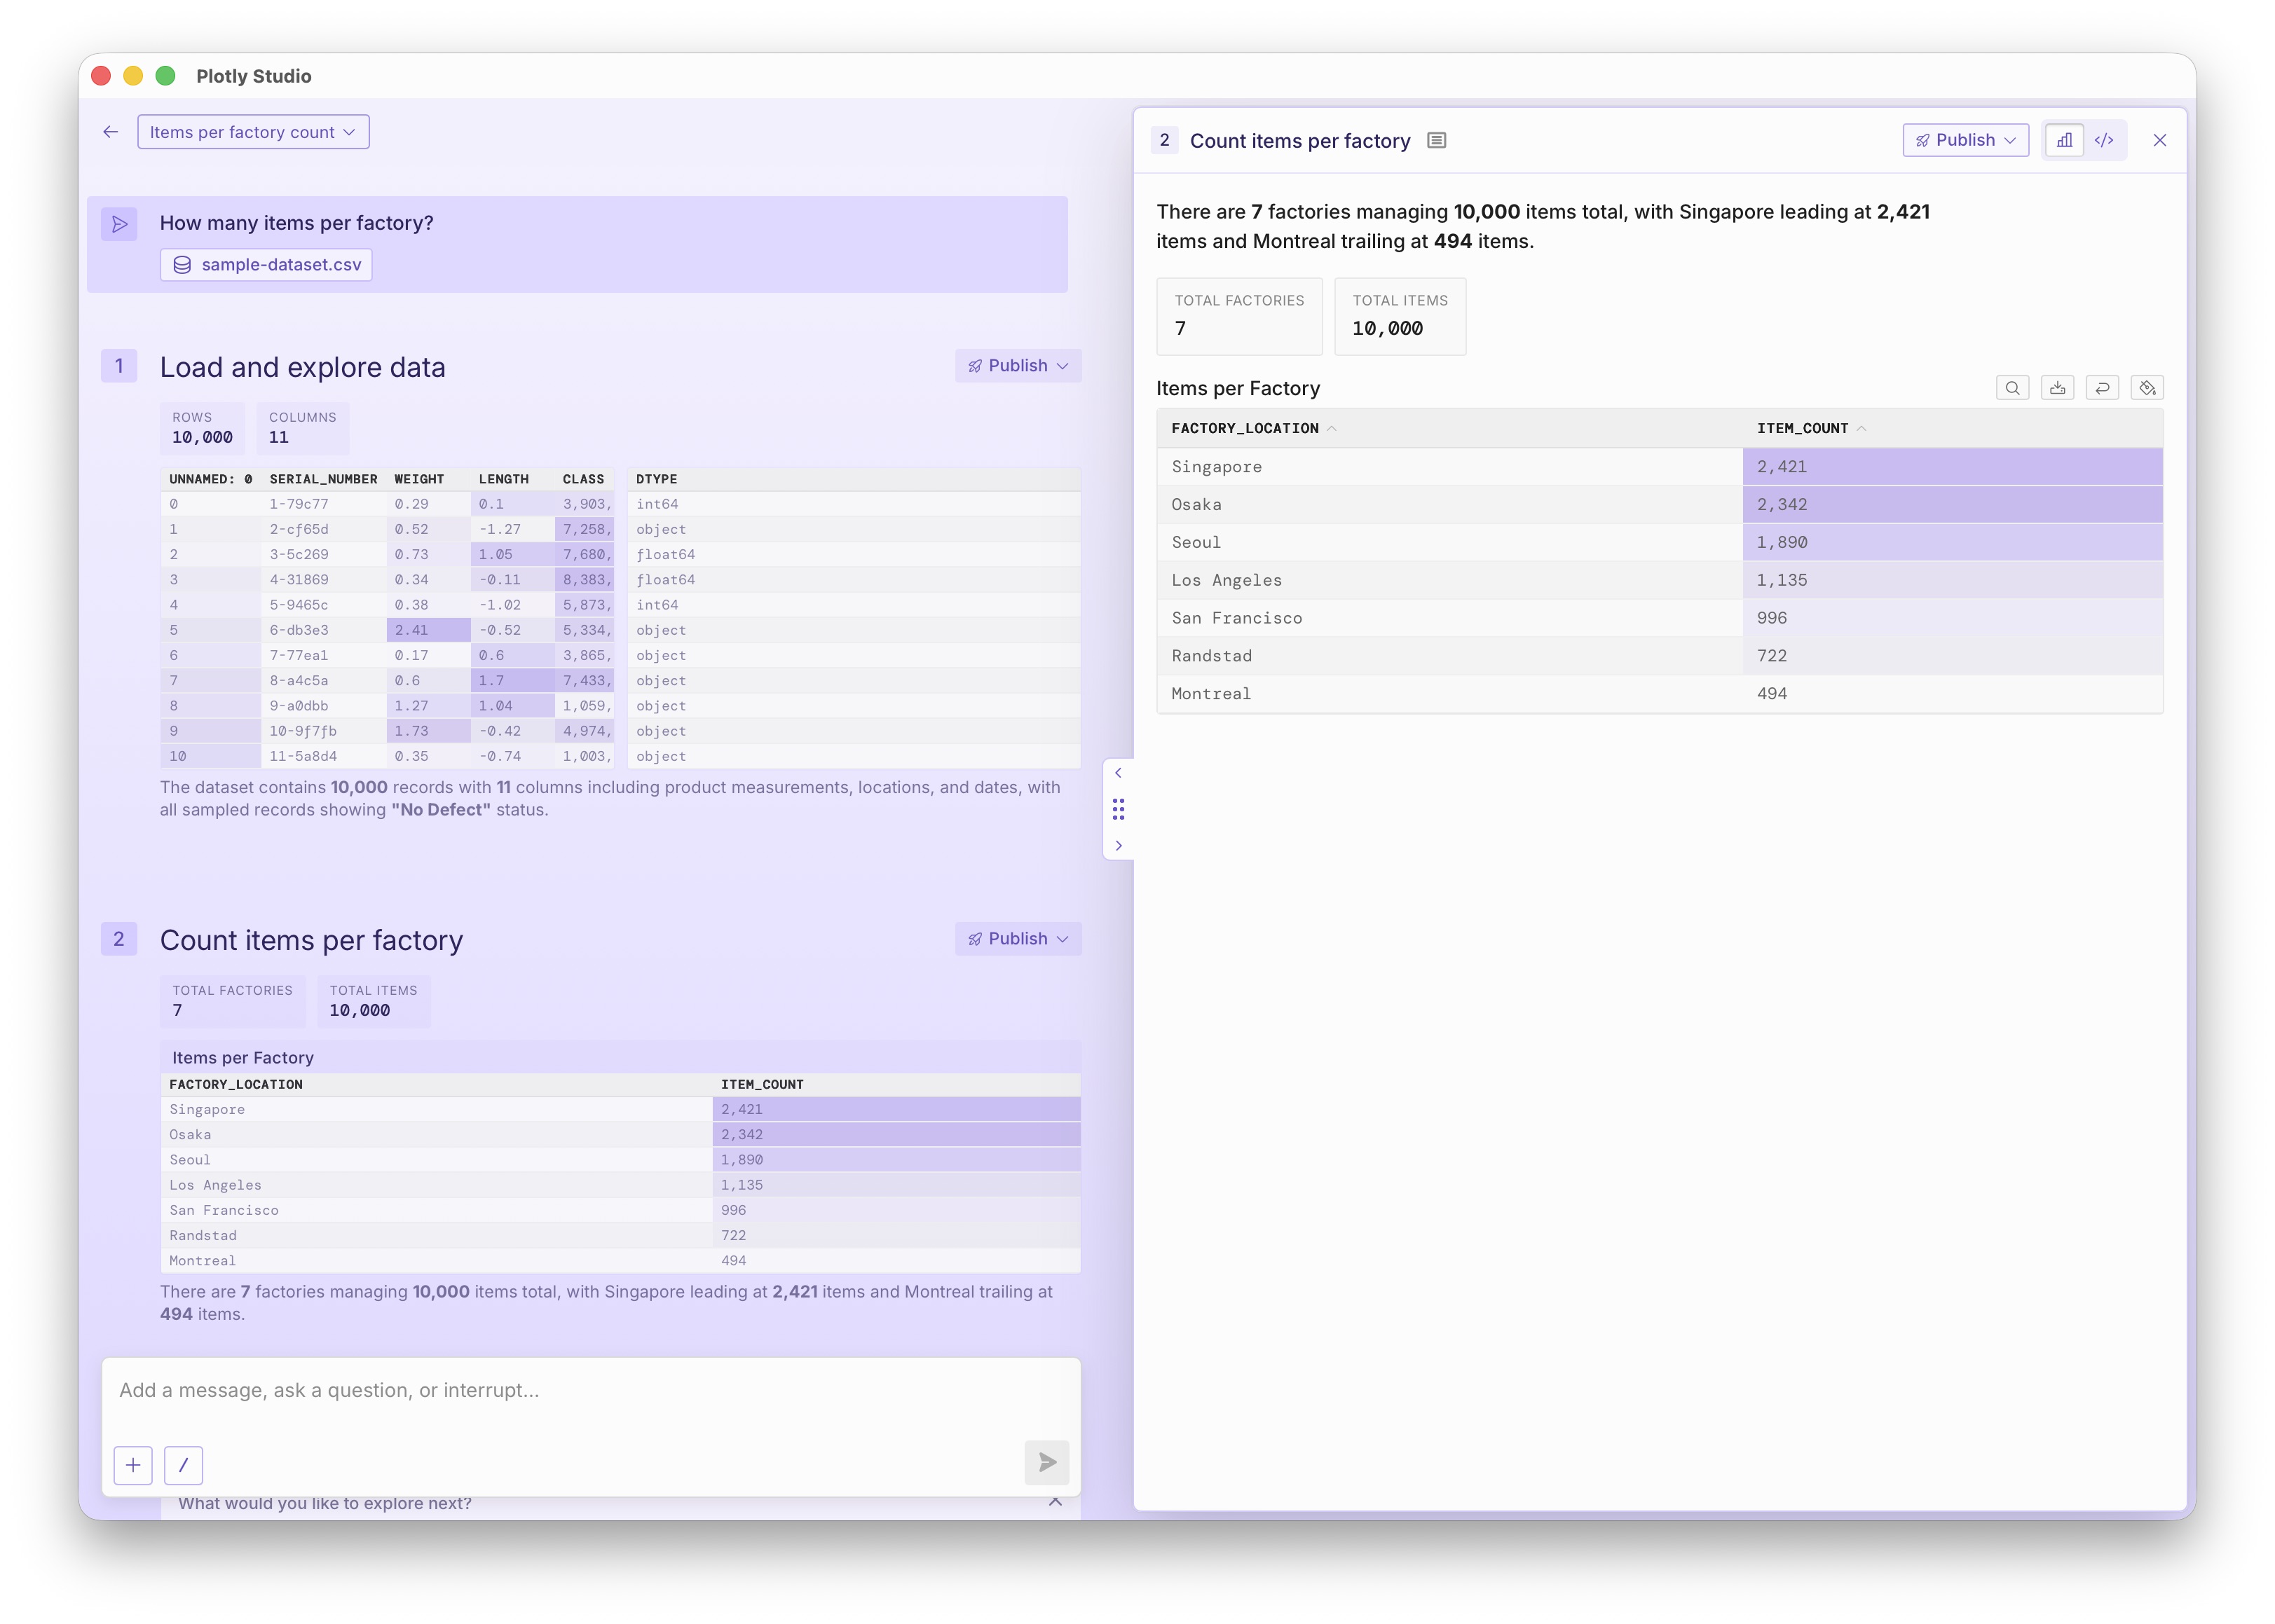The width and height of the screenshot is (2275, 1624).
Task: Click TOTAL FACTORIES card in right panel
Action: [1238, 316]
